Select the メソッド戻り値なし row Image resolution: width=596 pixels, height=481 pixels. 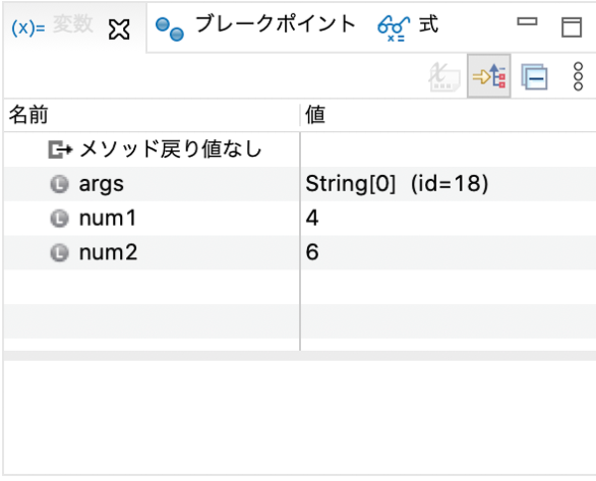coord(300,149)
